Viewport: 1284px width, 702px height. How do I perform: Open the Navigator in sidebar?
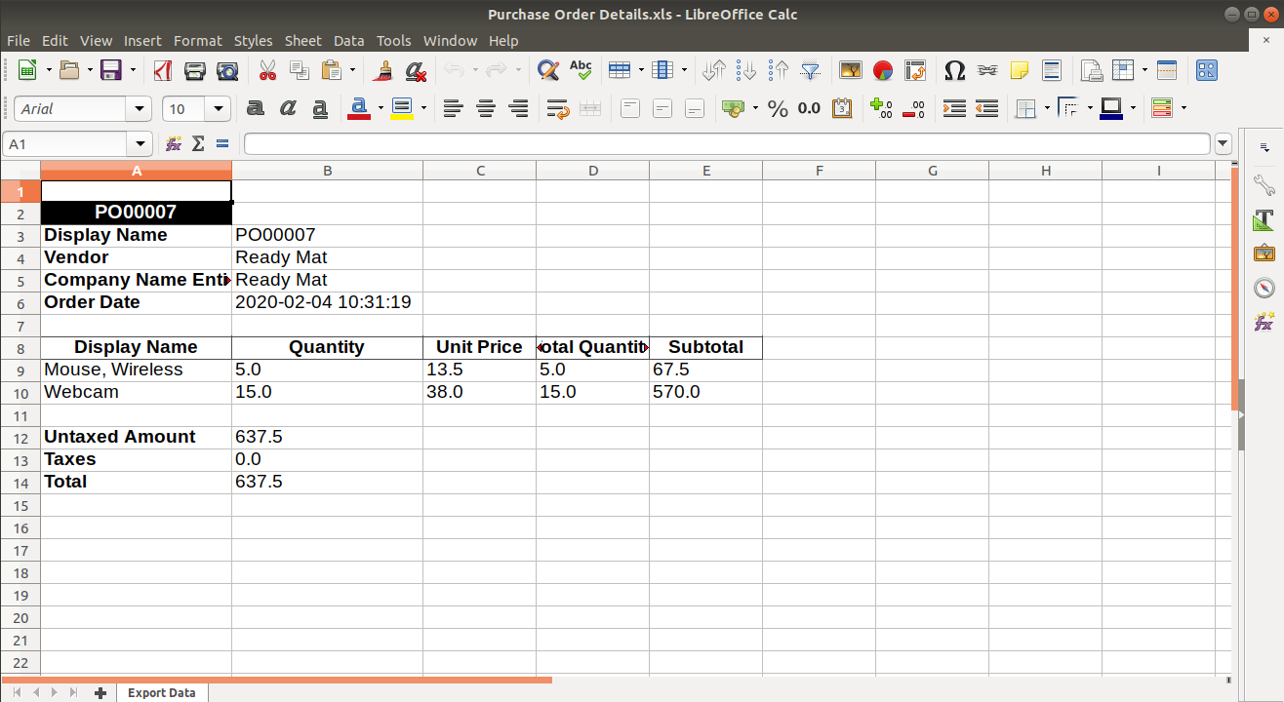tap(1264, 288)
